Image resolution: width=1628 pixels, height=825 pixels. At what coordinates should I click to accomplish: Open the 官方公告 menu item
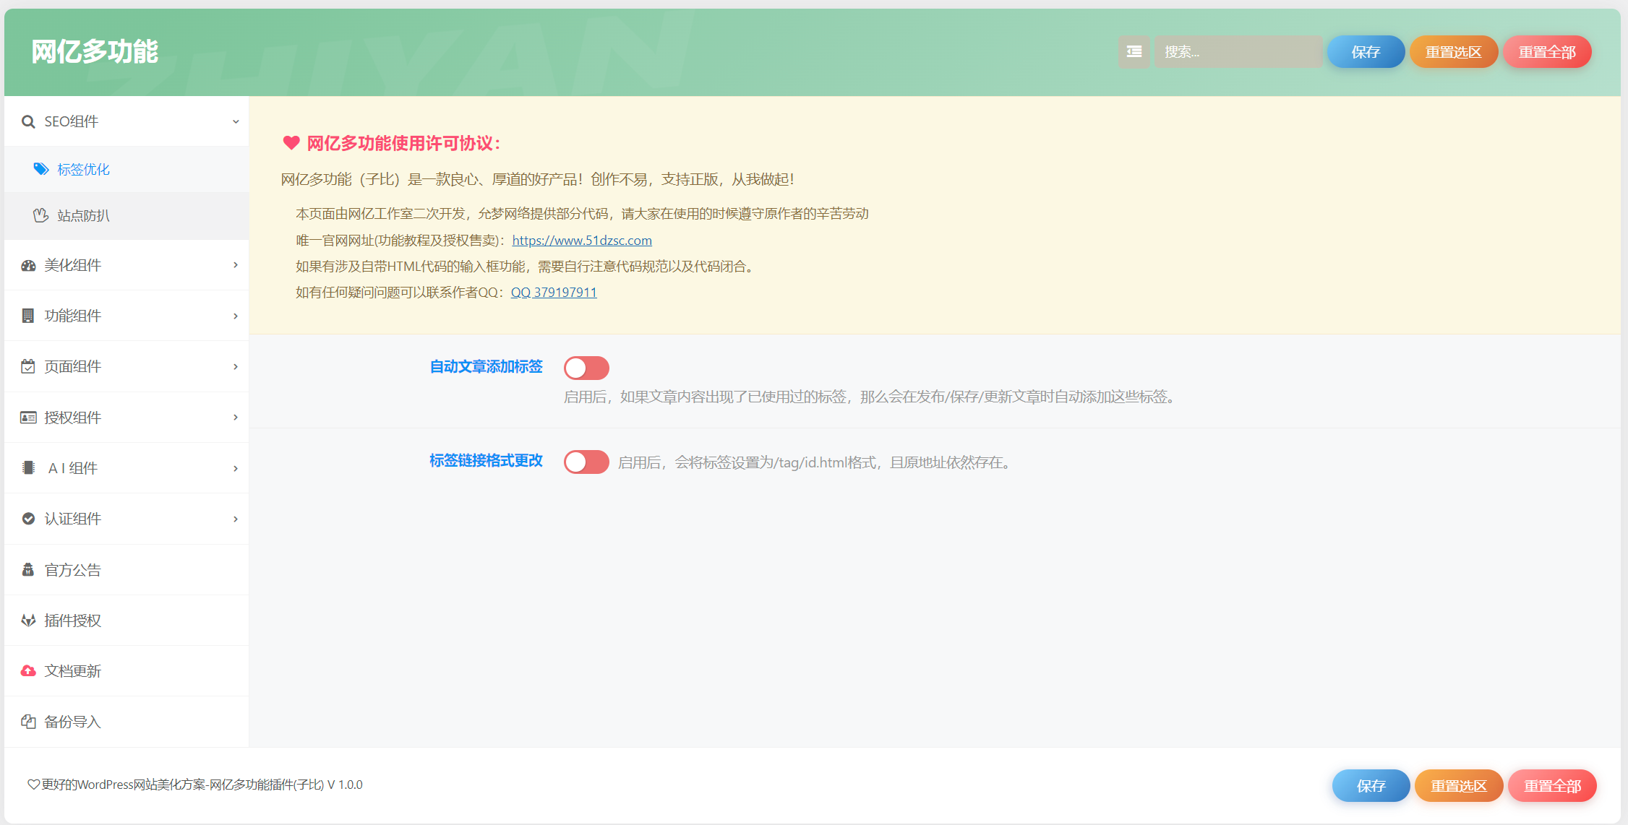coord(72,570)
